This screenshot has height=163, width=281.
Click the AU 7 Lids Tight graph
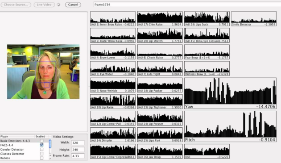pyautogui.click(x=160, y=68)
